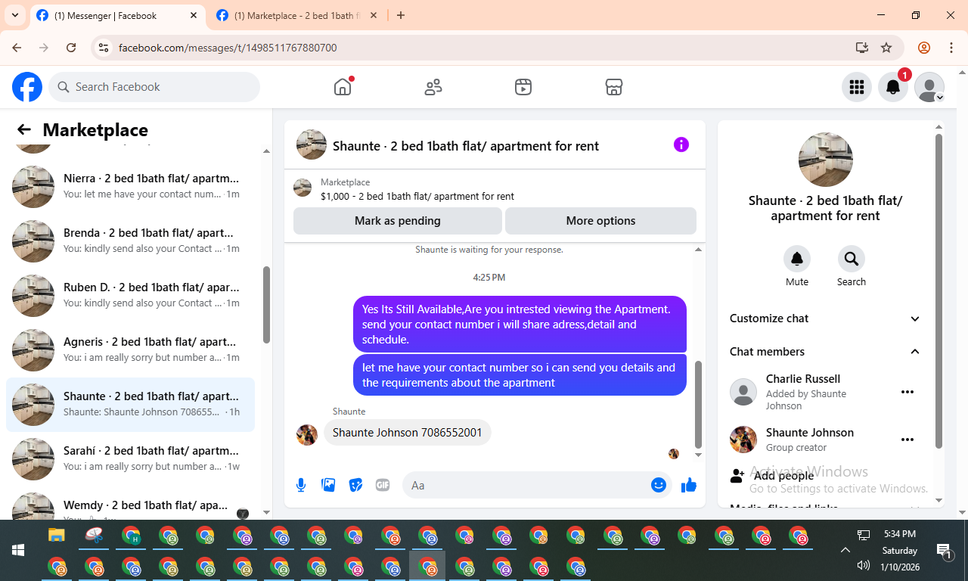Image resolution: width=968 pixels, height=581 pixels.
Task: Click the install app icon in address bar
Action: 861,48
